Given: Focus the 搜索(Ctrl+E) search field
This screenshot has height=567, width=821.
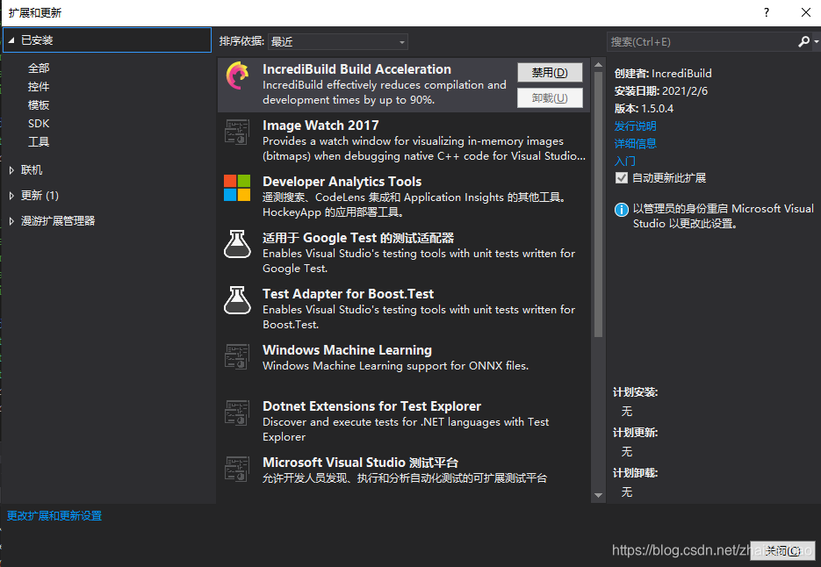Looking at the screenshot, I should (x=702, y=41).
